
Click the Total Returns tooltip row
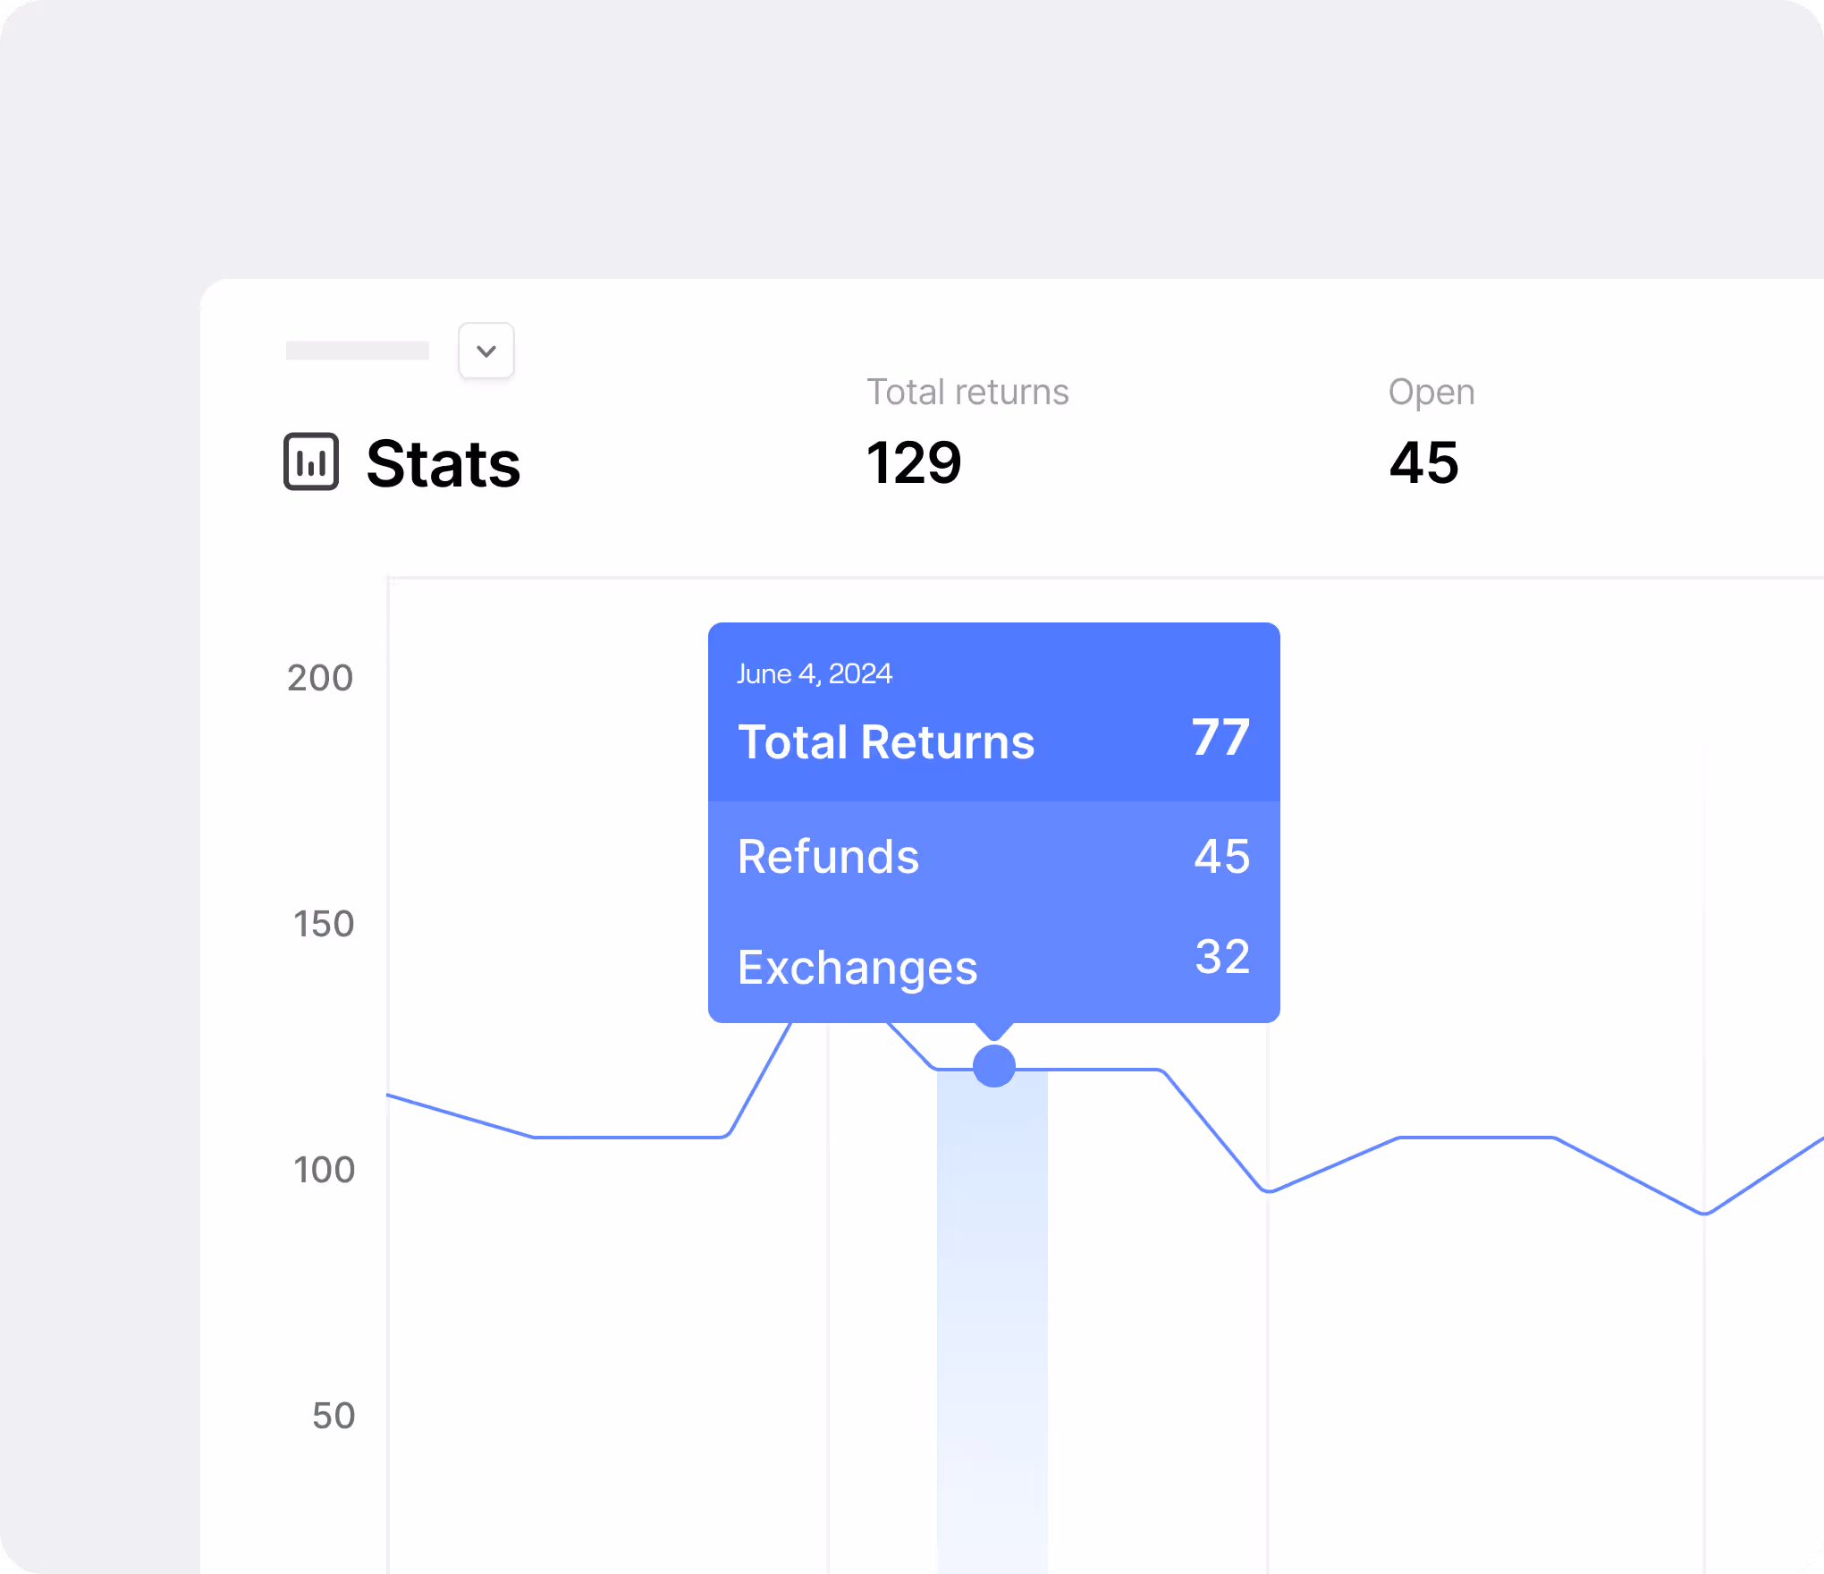pyautogui.click(x=885, y=742)
